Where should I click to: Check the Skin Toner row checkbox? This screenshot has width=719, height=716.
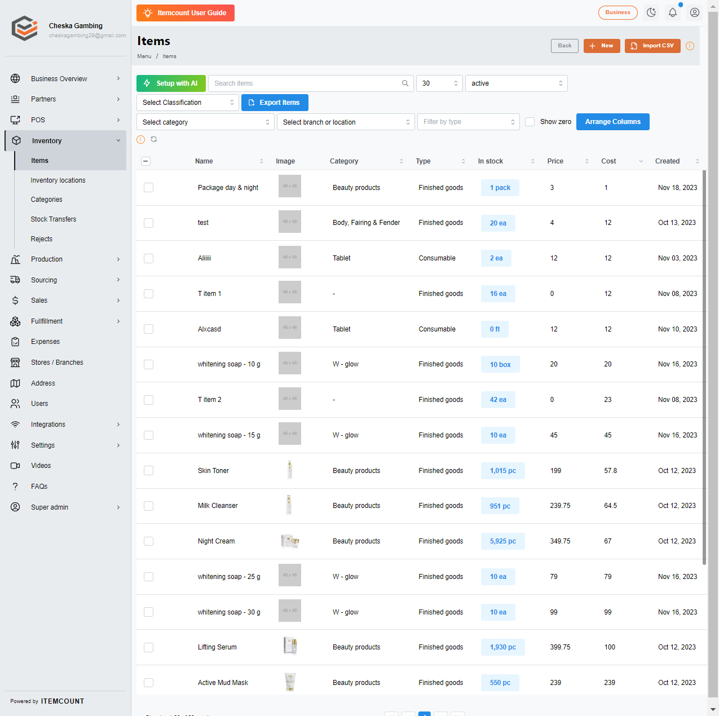click(x=148, y=471)
